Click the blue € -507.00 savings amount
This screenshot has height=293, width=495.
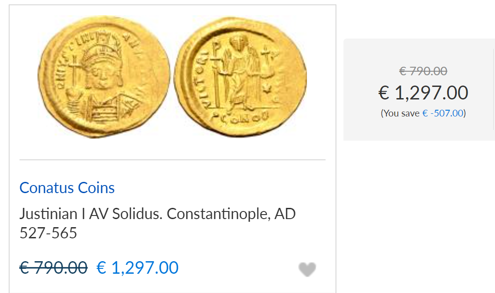pos(443,113)
